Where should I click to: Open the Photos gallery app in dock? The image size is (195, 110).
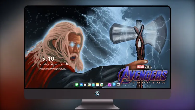click(x=102, y=85)
